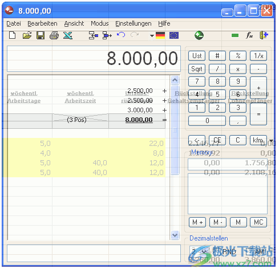Screen dimensions: 279x273
Task: Click the bottom comment input field
Action: 94,254
